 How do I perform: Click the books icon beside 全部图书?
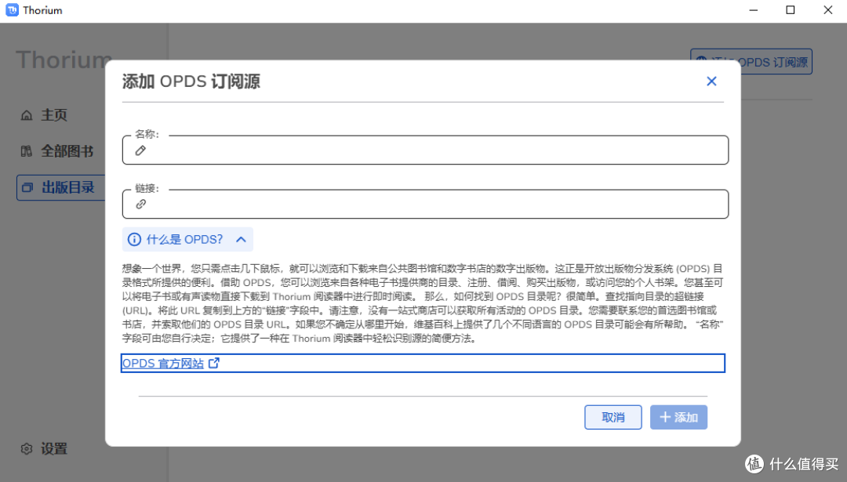[x=27, y=151]
